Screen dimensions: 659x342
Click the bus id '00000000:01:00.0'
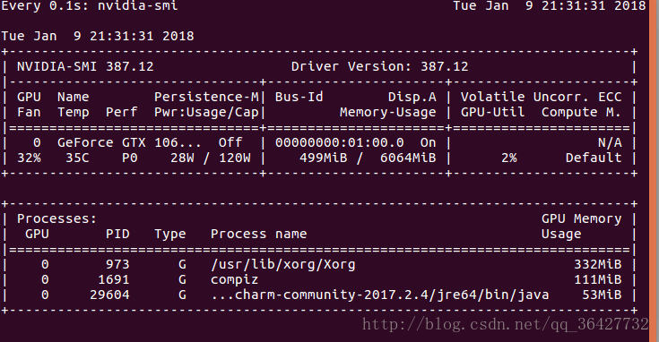pos(340,142)
